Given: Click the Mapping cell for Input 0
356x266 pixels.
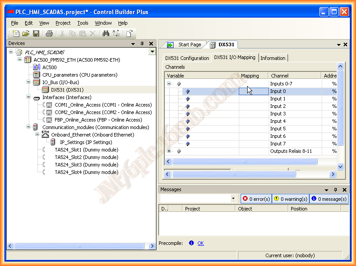Looking at the screenshot, I should (253, 91).
